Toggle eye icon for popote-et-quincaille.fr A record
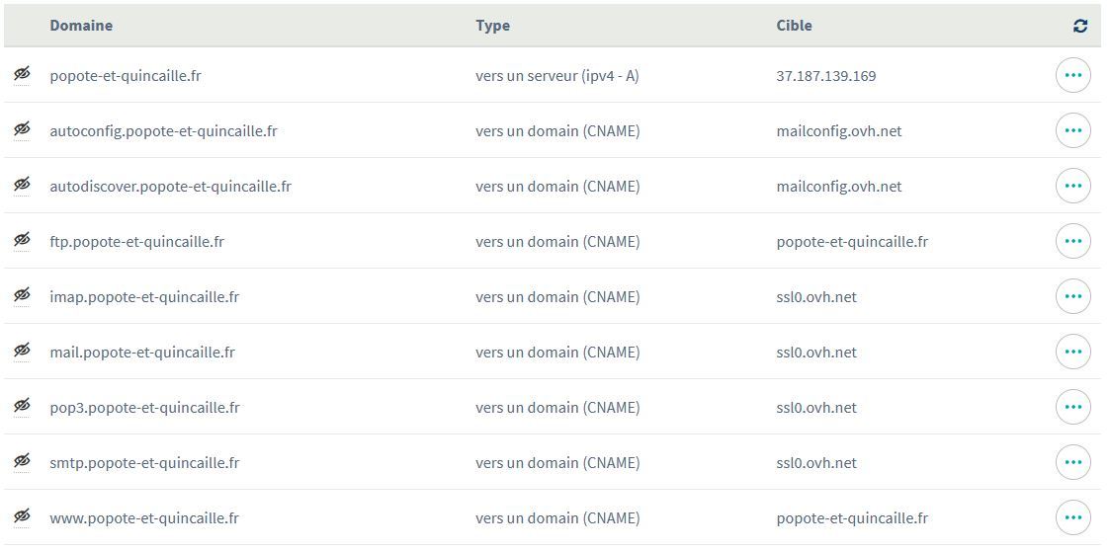This screenshot has height=551, width=1109. 22,74
